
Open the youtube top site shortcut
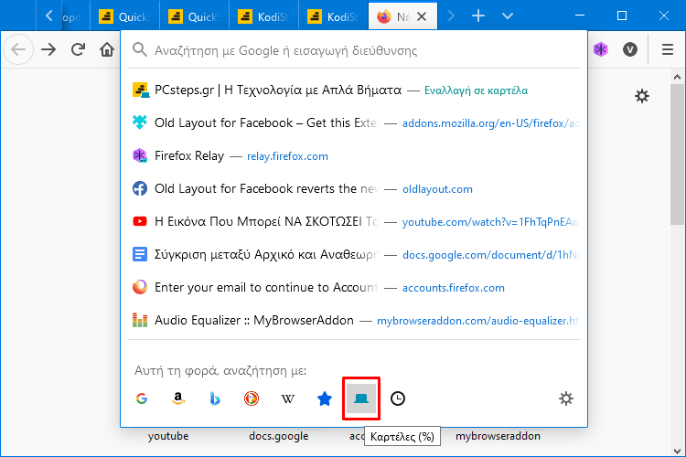point(168,436)
